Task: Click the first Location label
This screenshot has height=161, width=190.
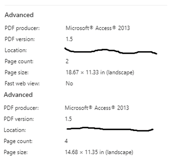Action: pyautogui.click(x=16, y=50)
